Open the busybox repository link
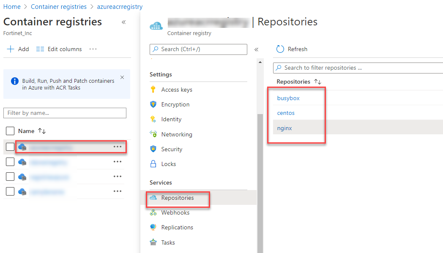This screenshot has height=253, width=443. (288, 98)
